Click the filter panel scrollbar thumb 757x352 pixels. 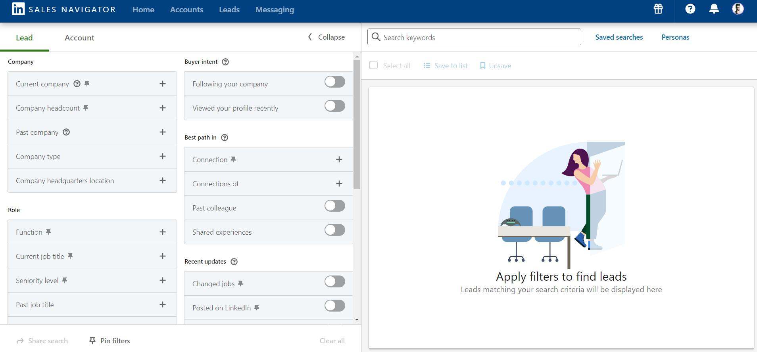(357, 124)
